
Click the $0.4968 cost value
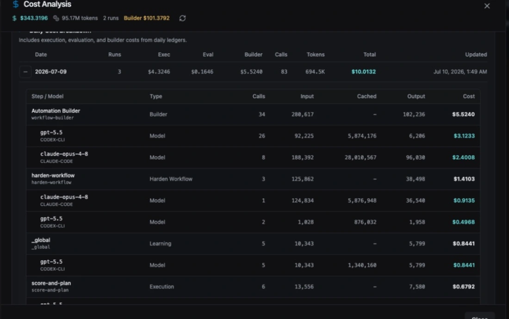click(x=463, y=222)
